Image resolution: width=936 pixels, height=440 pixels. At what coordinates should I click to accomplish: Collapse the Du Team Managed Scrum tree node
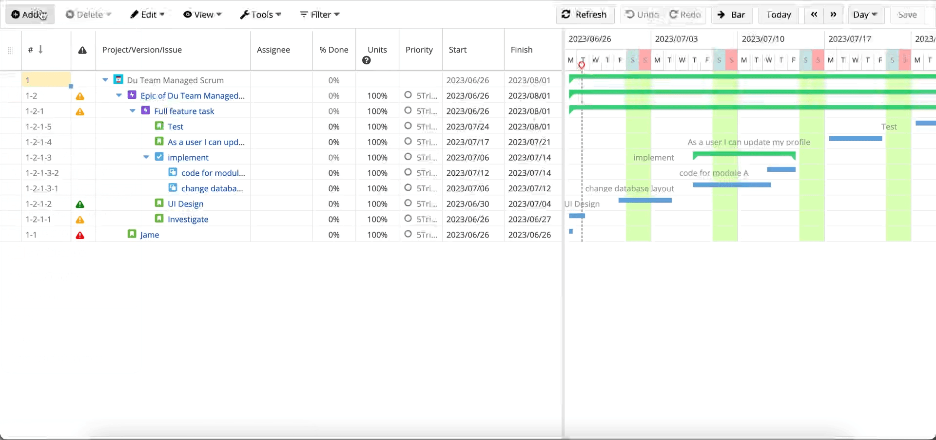tap(105, 80)
